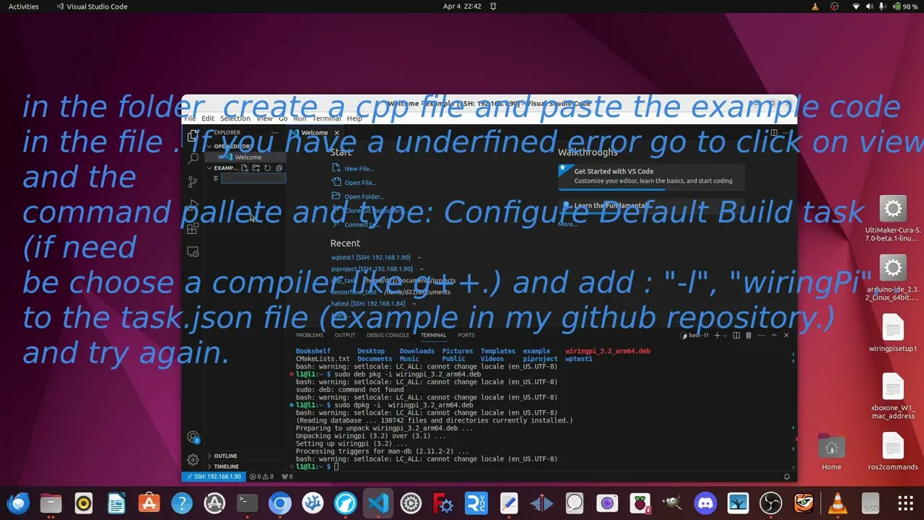Open new terminal profile dropdown arrow
Image resolution: width=924 pixels, height=520 pixels.
pos(725,335)
